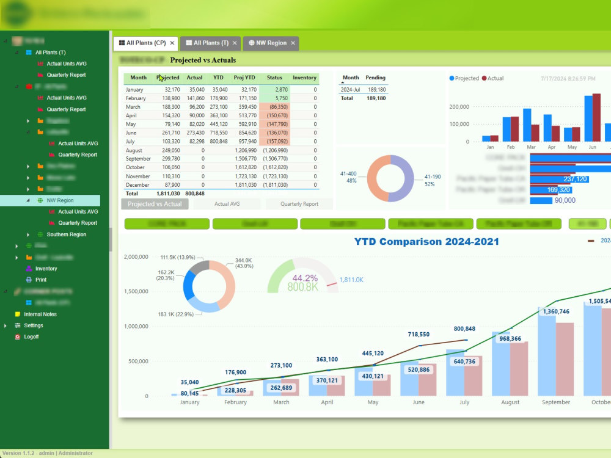
Task: Click Quarterly Report icon under All Plants (T)
Action: [40, 75]
